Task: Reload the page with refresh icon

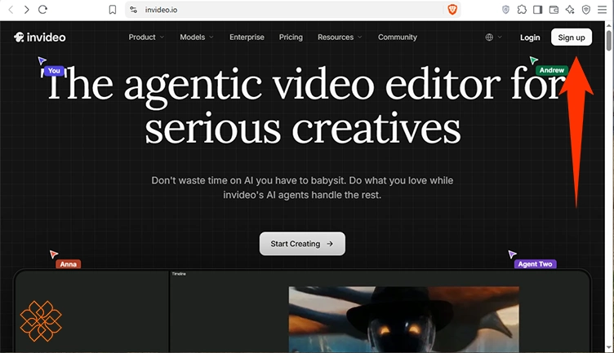Action: tap(42, 10)
